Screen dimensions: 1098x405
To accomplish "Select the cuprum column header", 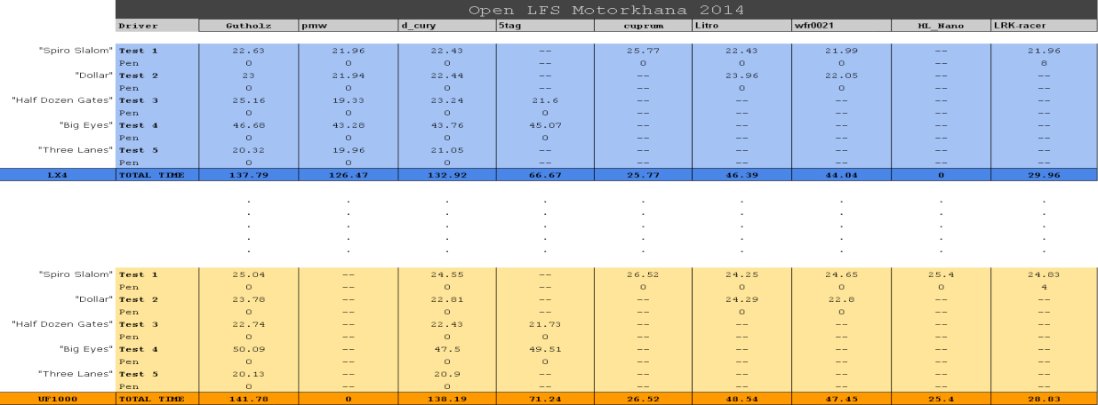I will (642, 26).
